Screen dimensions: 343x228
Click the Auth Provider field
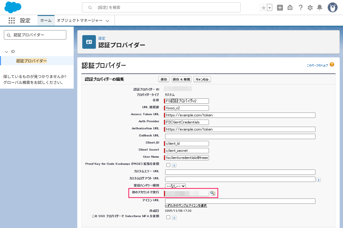click(x=187, y=122)
